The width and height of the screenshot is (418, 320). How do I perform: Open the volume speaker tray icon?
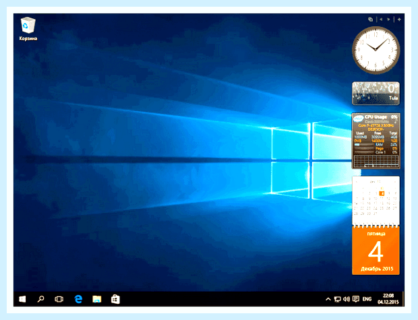click(347, 299)
